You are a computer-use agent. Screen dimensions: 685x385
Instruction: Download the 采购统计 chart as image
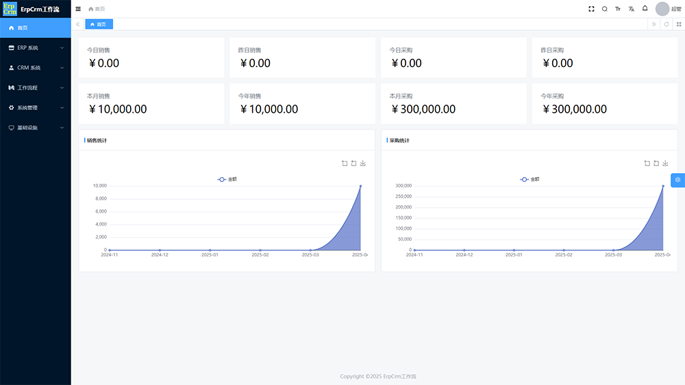click(x=665, y=163)
